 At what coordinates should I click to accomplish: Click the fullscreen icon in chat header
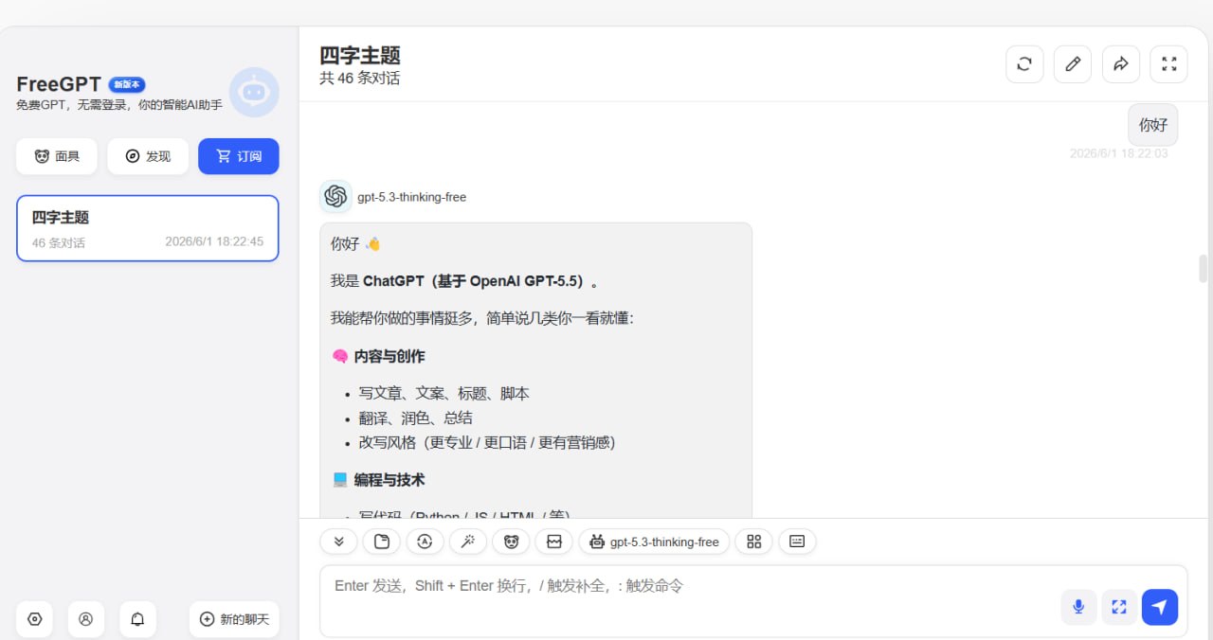click(1168, 64)
